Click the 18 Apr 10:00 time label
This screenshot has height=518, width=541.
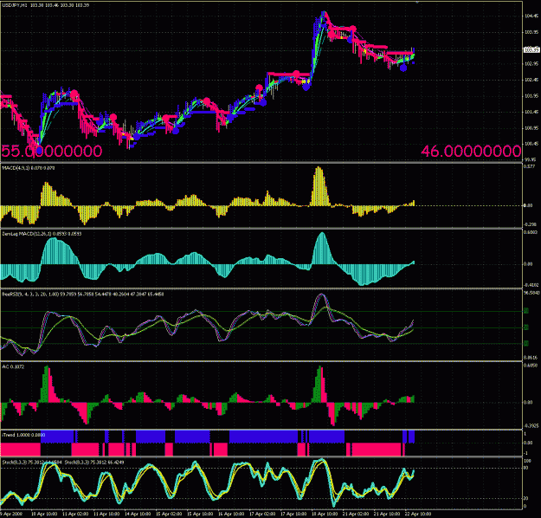(x=325, y=514)
